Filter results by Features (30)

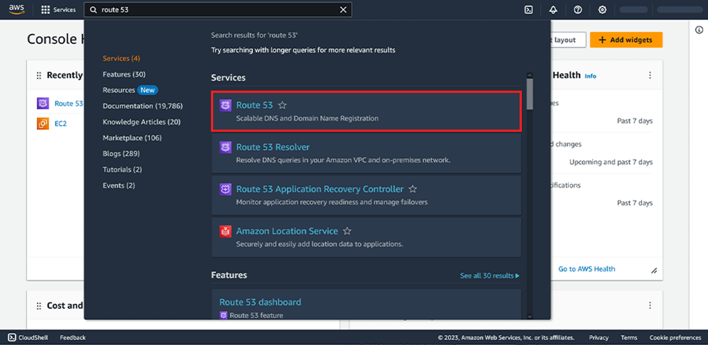click(x=124, y=74)
